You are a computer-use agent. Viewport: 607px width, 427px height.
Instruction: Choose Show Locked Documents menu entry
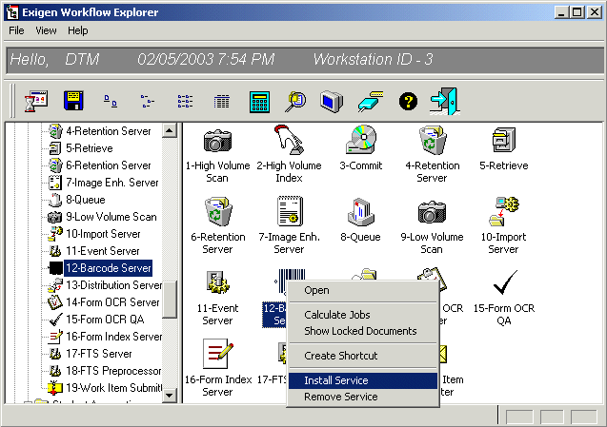(363, 331)
